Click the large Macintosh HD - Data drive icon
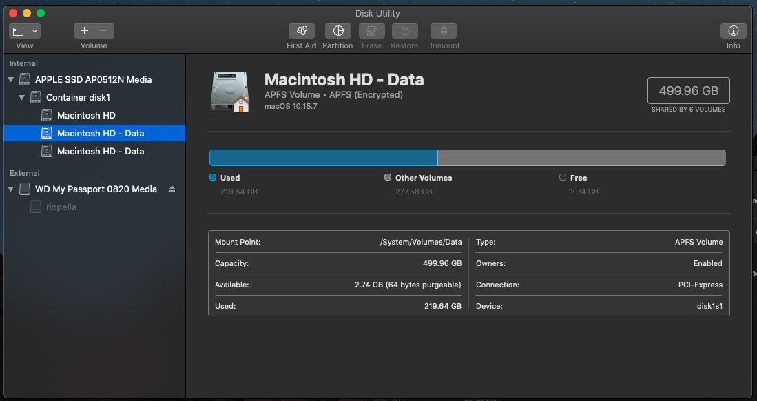 (x=230, y=91)
